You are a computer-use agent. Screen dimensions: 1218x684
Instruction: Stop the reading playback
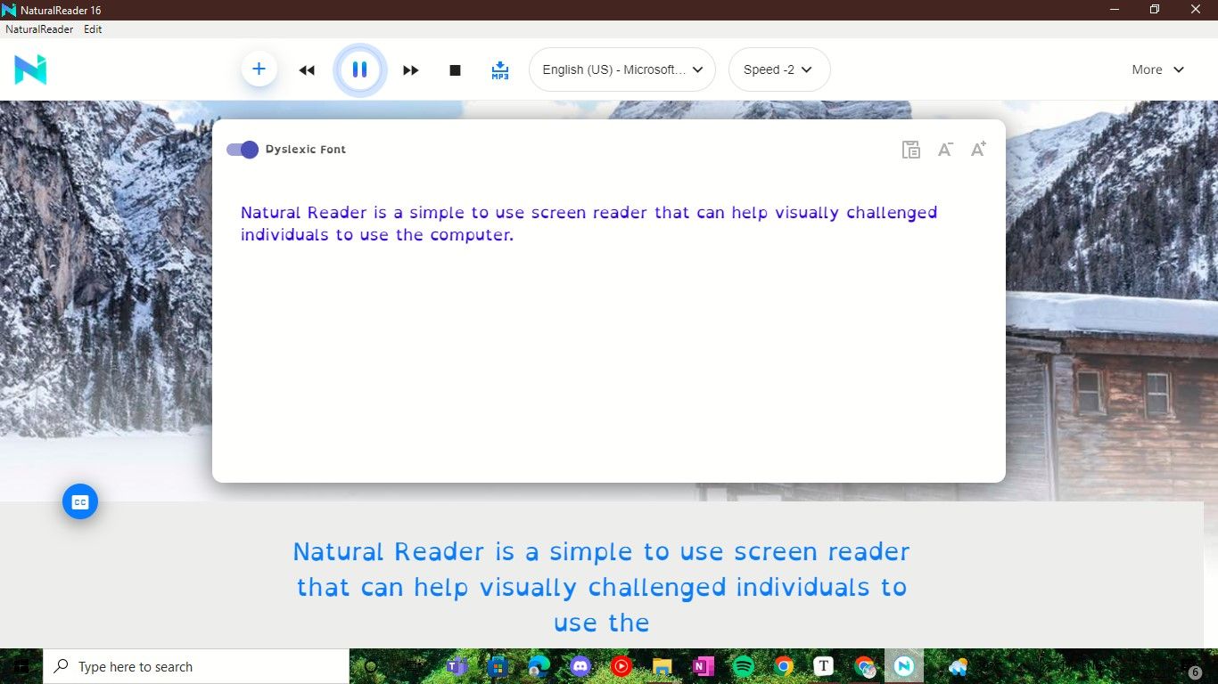455,69
